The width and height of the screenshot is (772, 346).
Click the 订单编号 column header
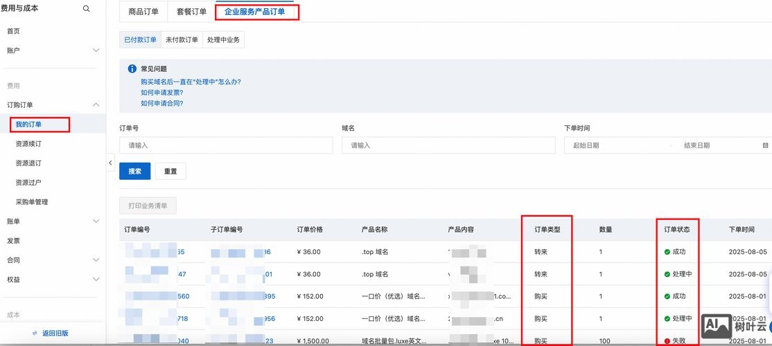(x=137, y=230)
